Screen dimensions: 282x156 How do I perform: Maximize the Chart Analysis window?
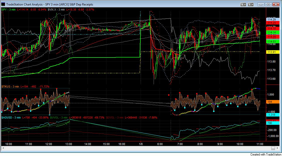[268, 4]
